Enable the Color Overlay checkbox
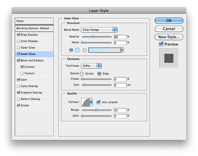The image size is (198, 156). 19,86
